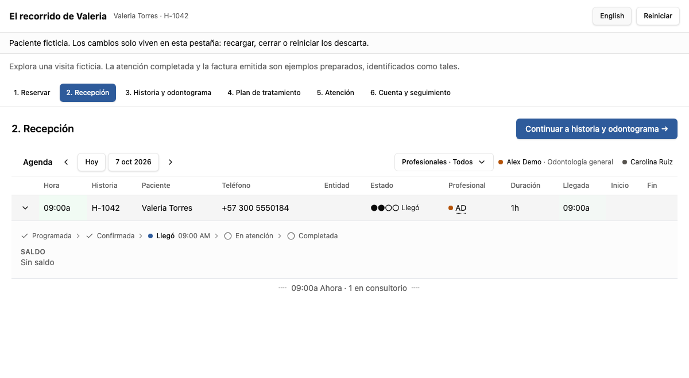Select the Programada status step
Viewport: 689px width, 378px height.
47,236
